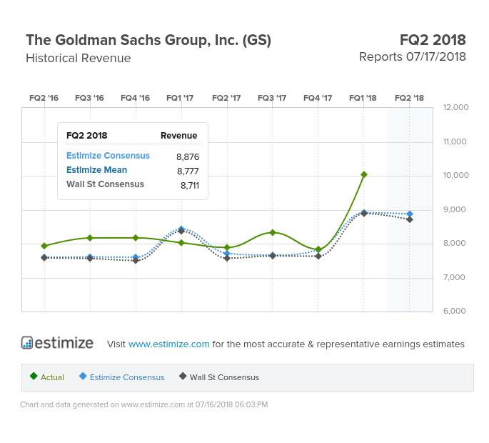Click the green FQ1 '18 actual data point

[x=363, y=174]
